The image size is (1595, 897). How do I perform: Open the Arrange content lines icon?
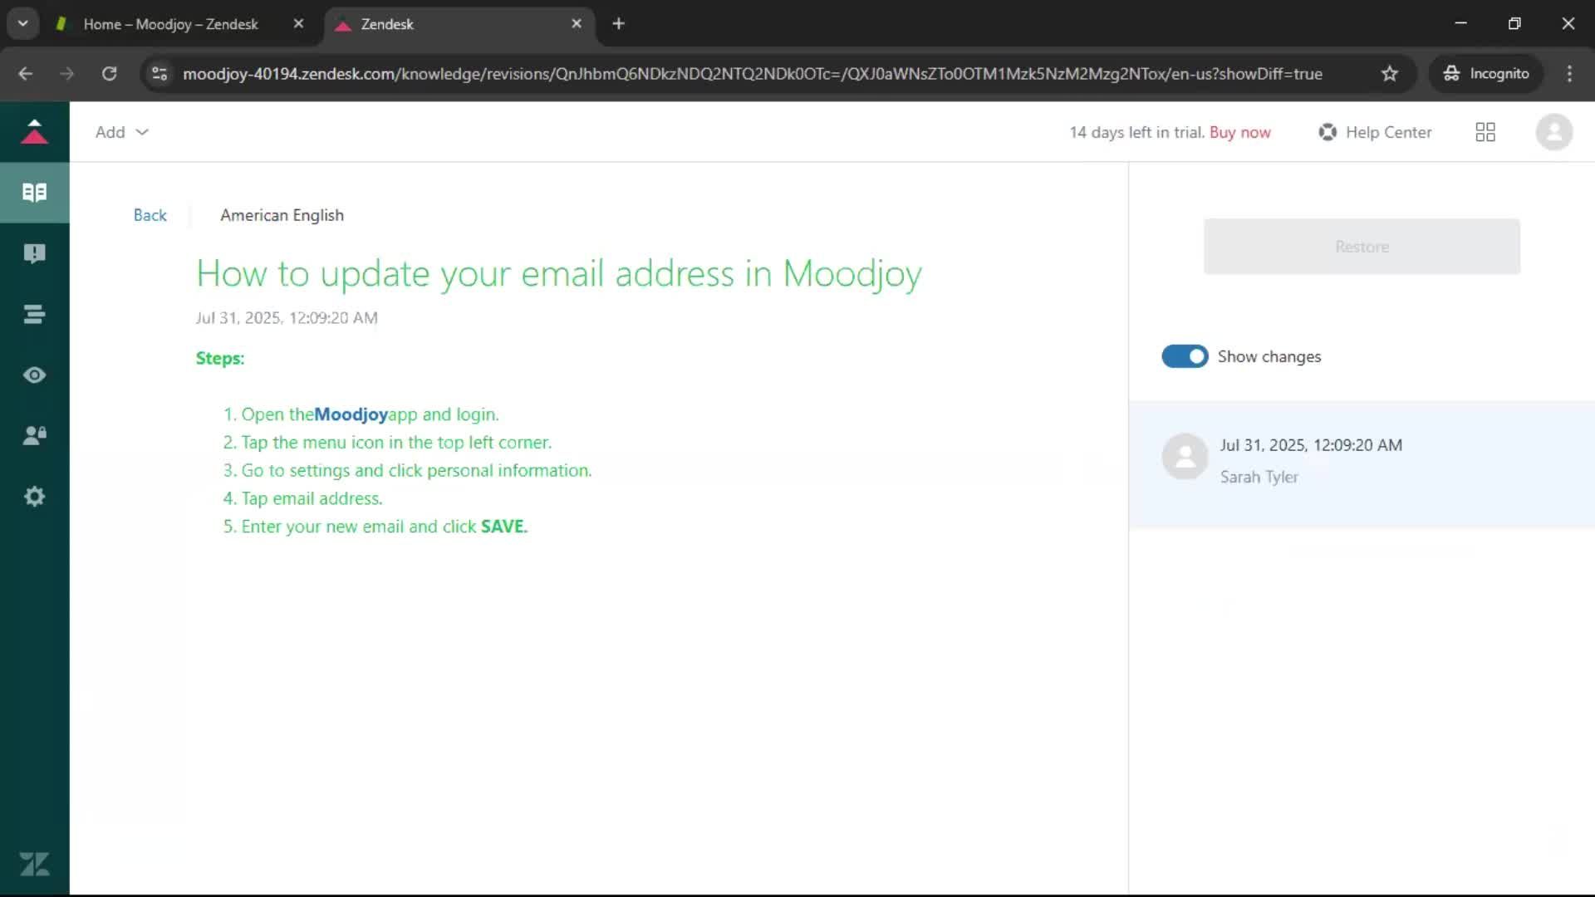tap(34, 314)
